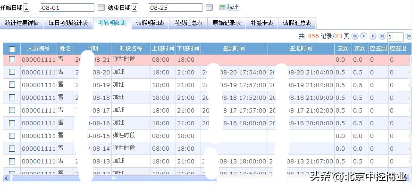The height and width of the screenshot is (187, 412).
Task: Click 加班 in the 08-20 row
Action: [x=118, y=72]
